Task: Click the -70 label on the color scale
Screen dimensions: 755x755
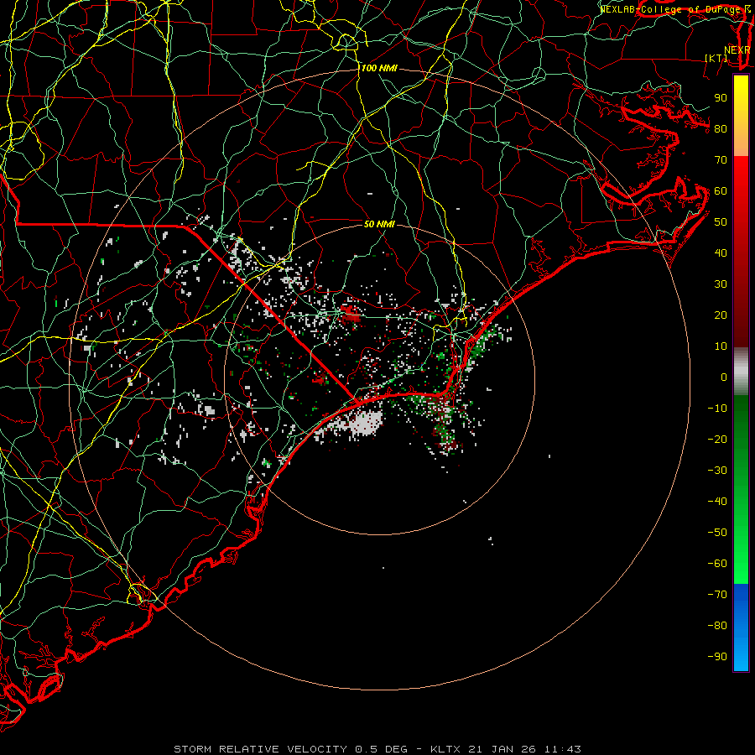Action: pyautogui.click(x=717, y=595)
